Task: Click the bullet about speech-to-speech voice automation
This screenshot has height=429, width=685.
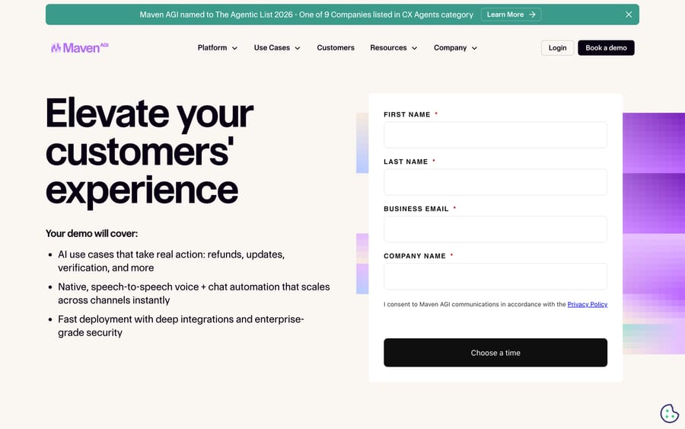Action: point(194,293)
